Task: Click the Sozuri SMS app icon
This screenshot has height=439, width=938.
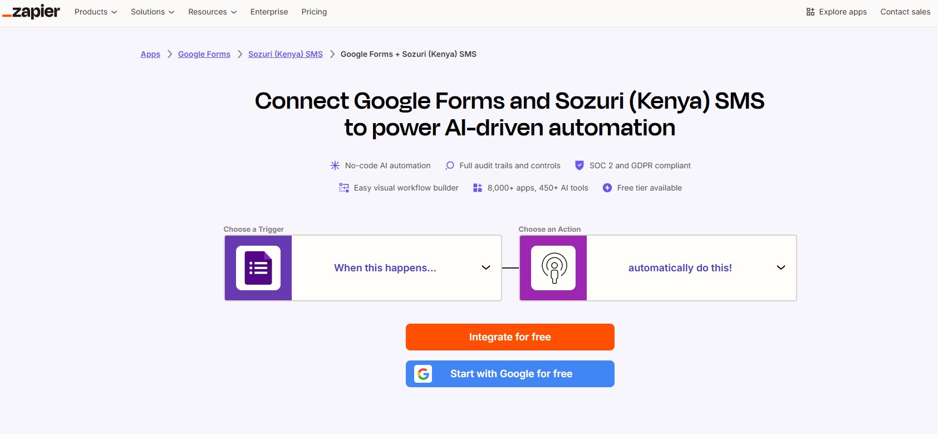Action: [x=553, y=268]
